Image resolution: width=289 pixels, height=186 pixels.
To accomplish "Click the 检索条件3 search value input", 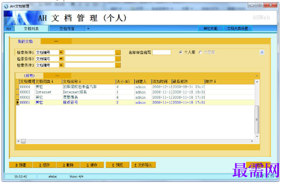I will 90,65.
